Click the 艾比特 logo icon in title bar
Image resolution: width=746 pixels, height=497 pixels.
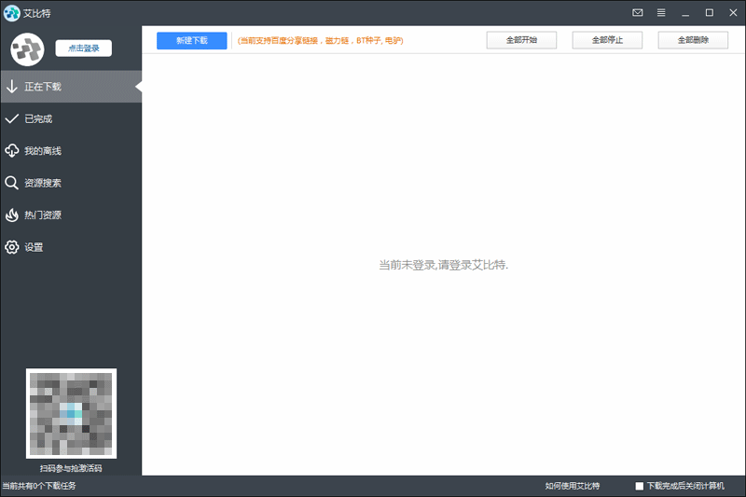click(x=11, y=13)
